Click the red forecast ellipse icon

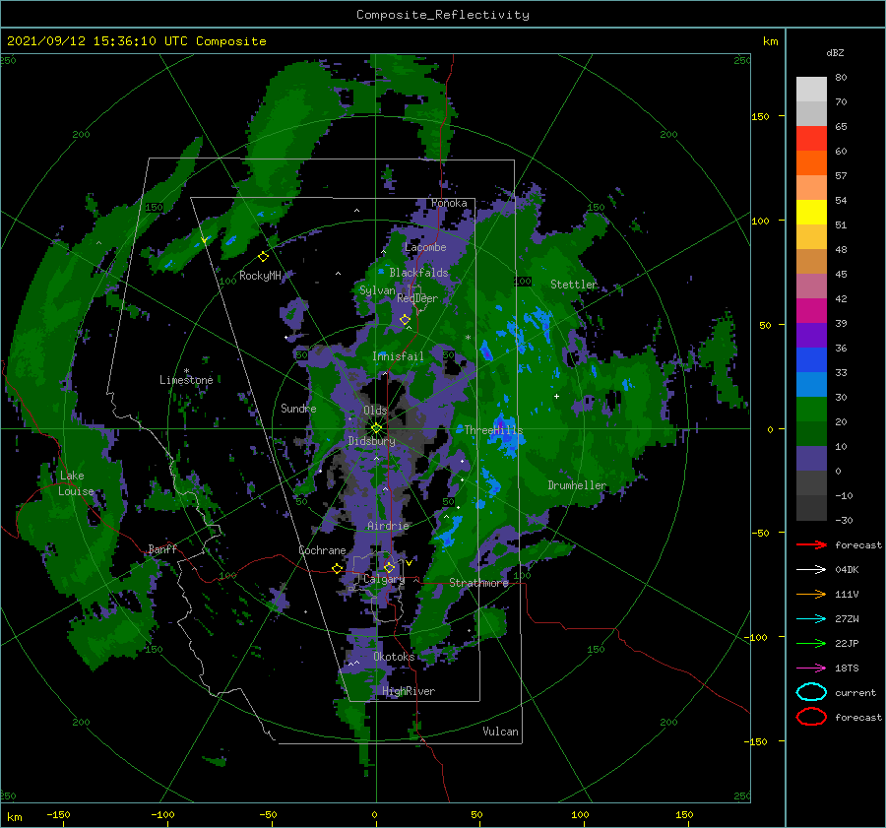[811, 717]
